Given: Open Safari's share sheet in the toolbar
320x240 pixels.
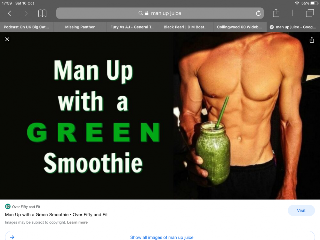Looking at the screenshot, I should (276, 13).
